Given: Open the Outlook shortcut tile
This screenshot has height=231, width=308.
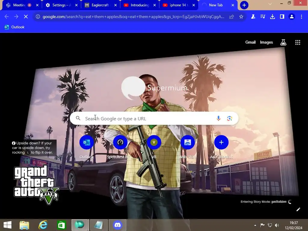Looking at the screenshot, I should (x=86, y=147).
